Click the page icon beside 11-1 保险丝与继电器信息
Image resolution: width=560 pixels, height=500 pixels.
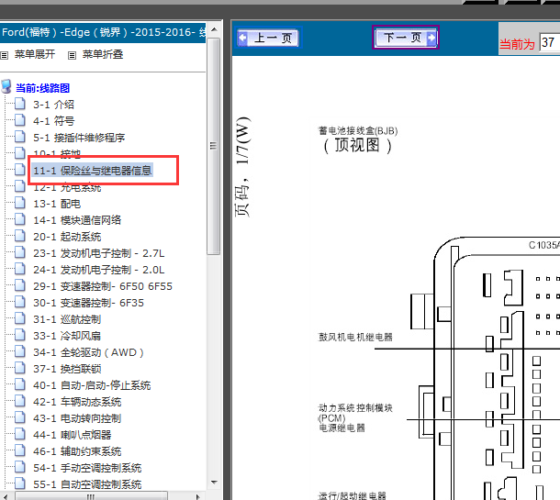click(20, 169)
